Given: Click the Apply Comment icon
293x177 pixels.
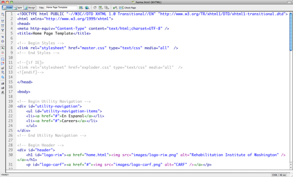Looking at the screenshot, I should click(3, 59).
